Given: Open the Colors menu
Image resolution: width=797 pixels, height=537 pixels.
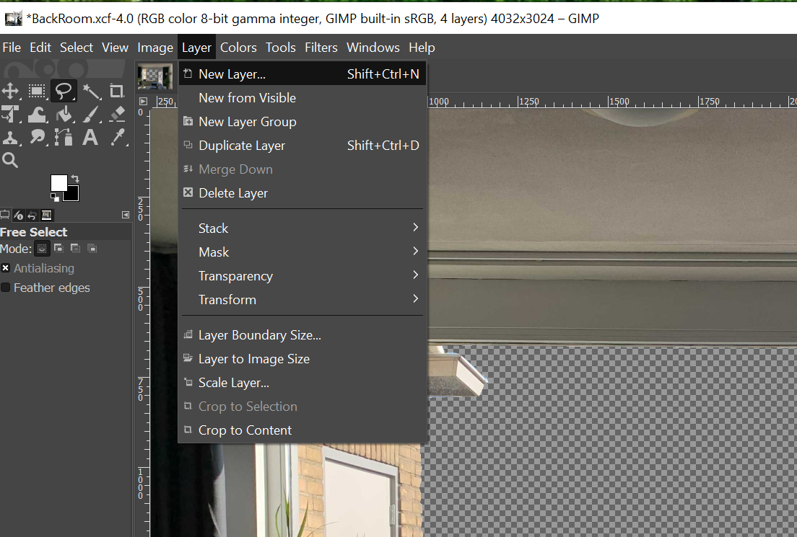Looking at the screenshot, I should pos(238,48).
